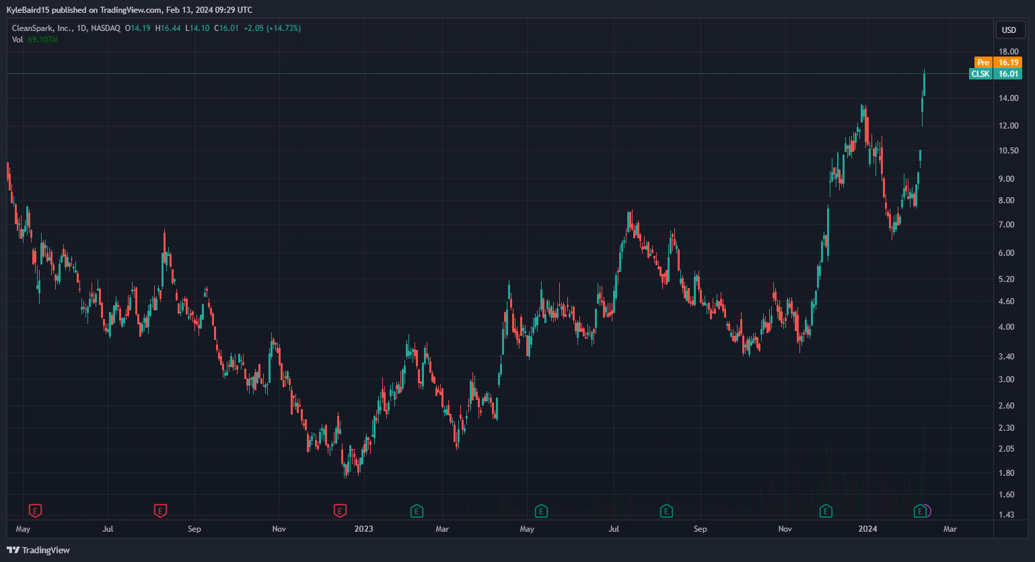Click the 18.00 price axis label
Image resolution: width=1035 pixels, height=562 pixels.
click(1008, 52)
